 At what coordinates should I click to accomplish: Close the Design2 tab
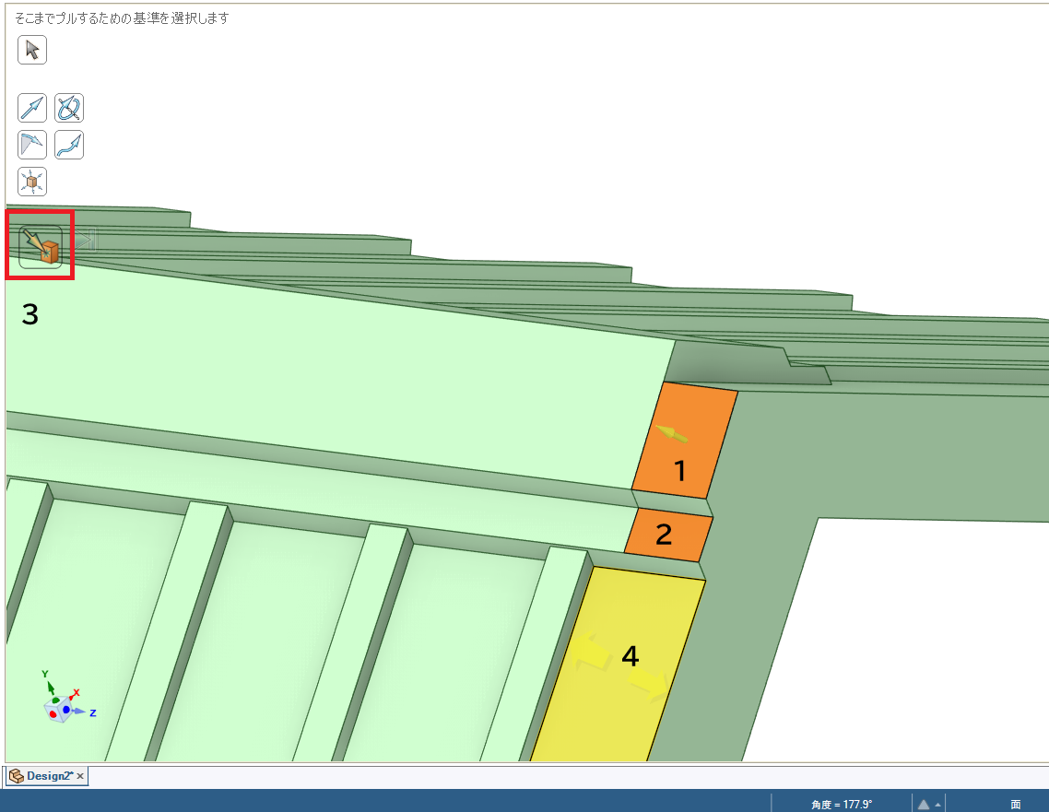[x=80, y=776]
